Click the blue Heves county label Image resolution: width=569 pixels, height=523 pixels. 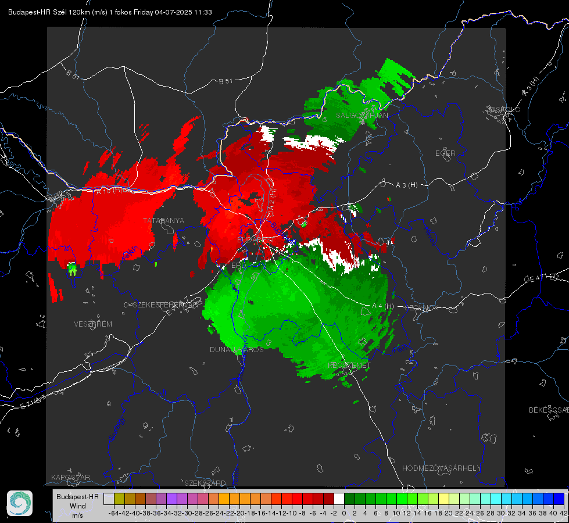click(430, 235)
